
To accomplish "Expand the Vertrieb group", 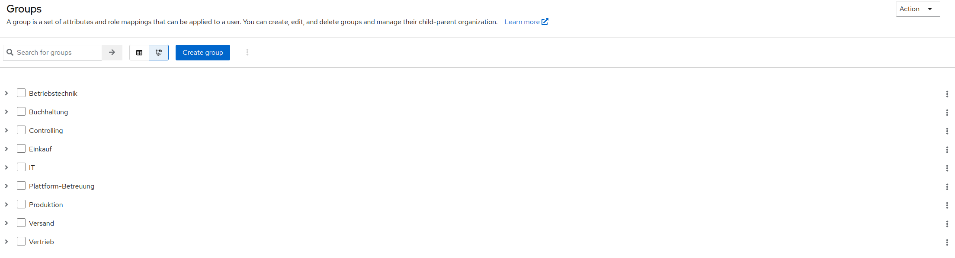I will pos(6,242).
